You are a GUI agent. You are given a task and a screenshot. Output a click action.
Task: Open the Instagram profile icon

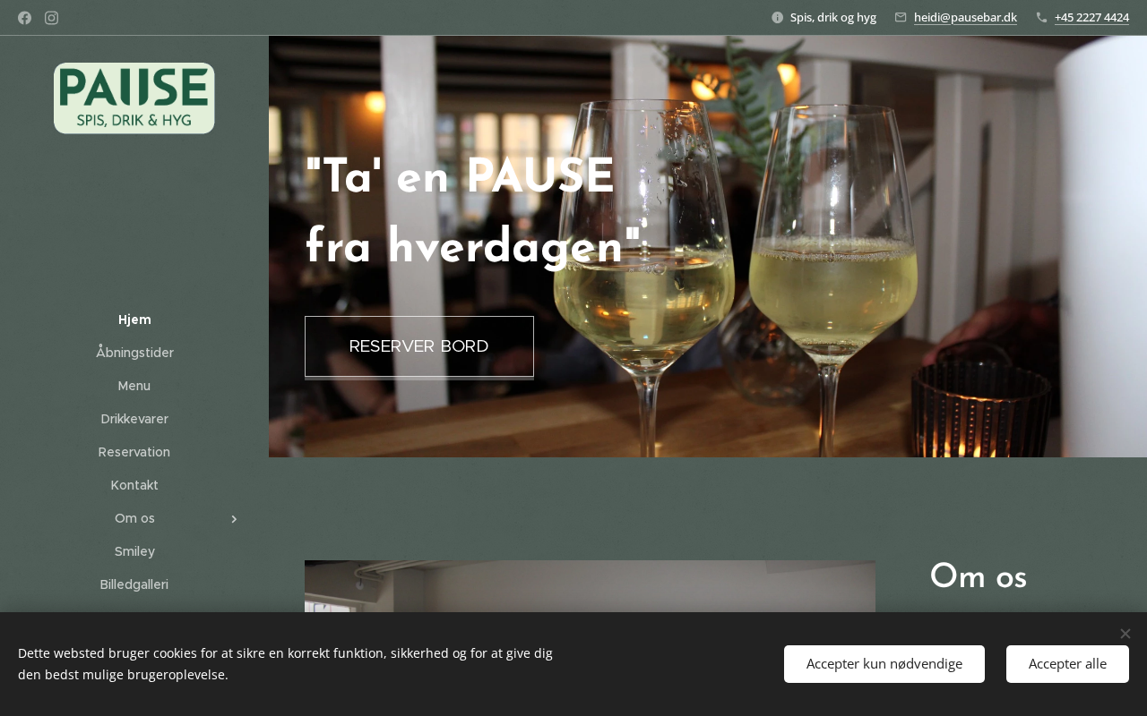52,18
